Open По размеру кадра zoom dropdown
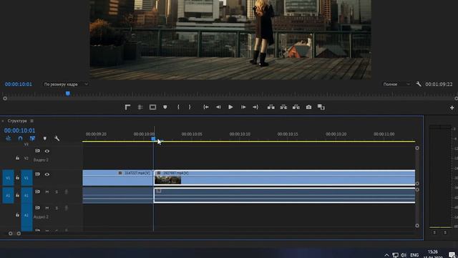Viewport: 458px width, 258px height. 66,85
